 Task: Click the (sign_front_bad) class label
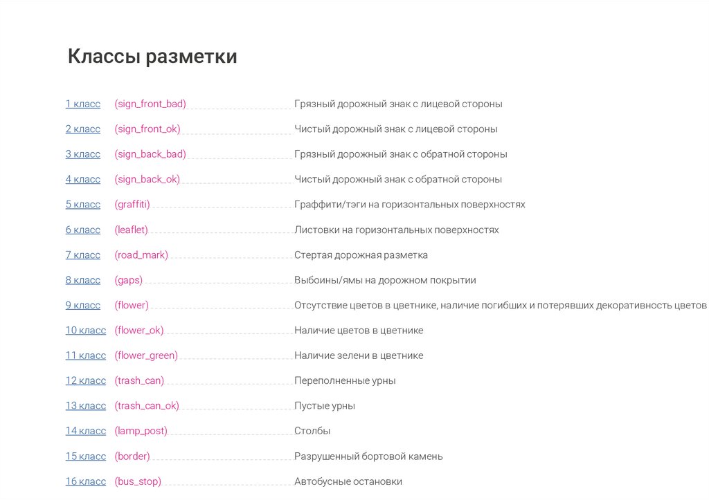pos(150,104)
